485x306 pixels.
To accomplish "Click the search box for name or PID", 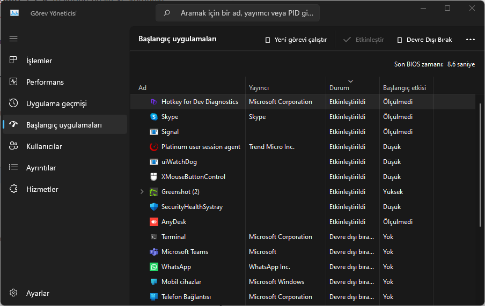I will tap(238, 13).
